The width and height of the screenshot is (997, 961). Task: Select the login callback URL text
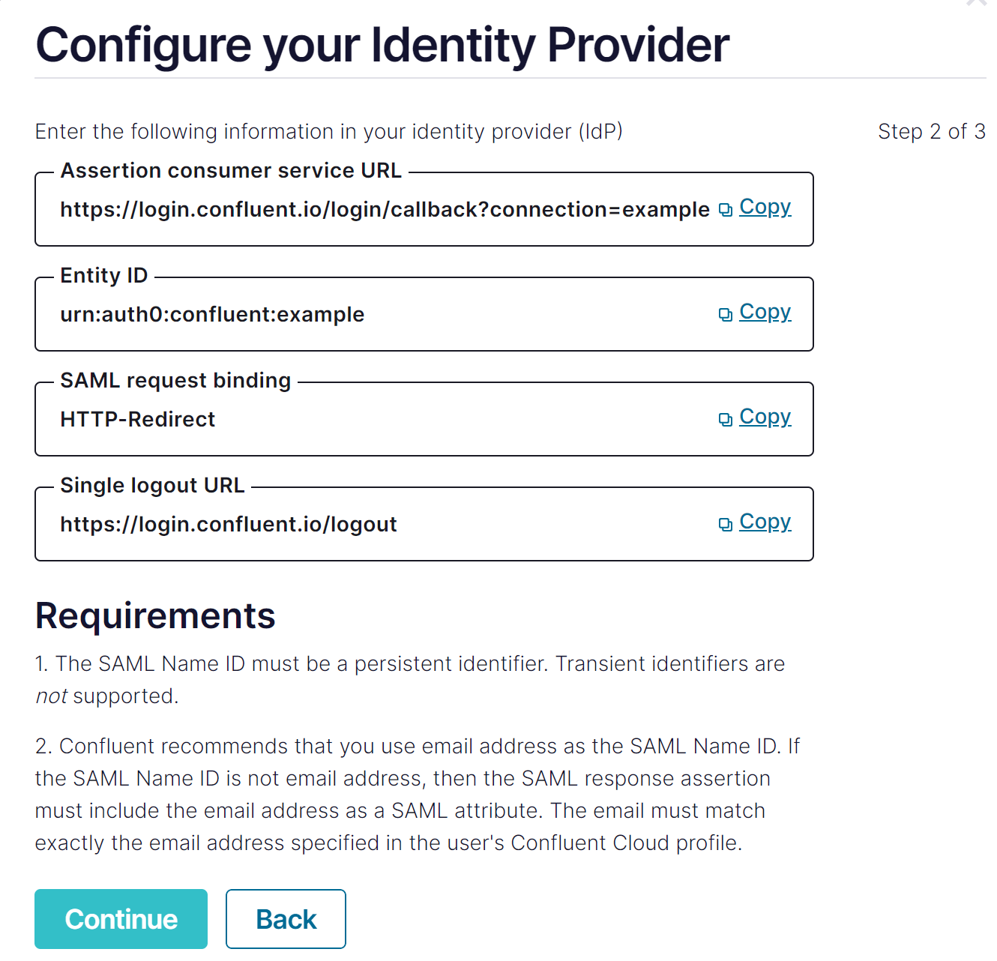[385, 210]
